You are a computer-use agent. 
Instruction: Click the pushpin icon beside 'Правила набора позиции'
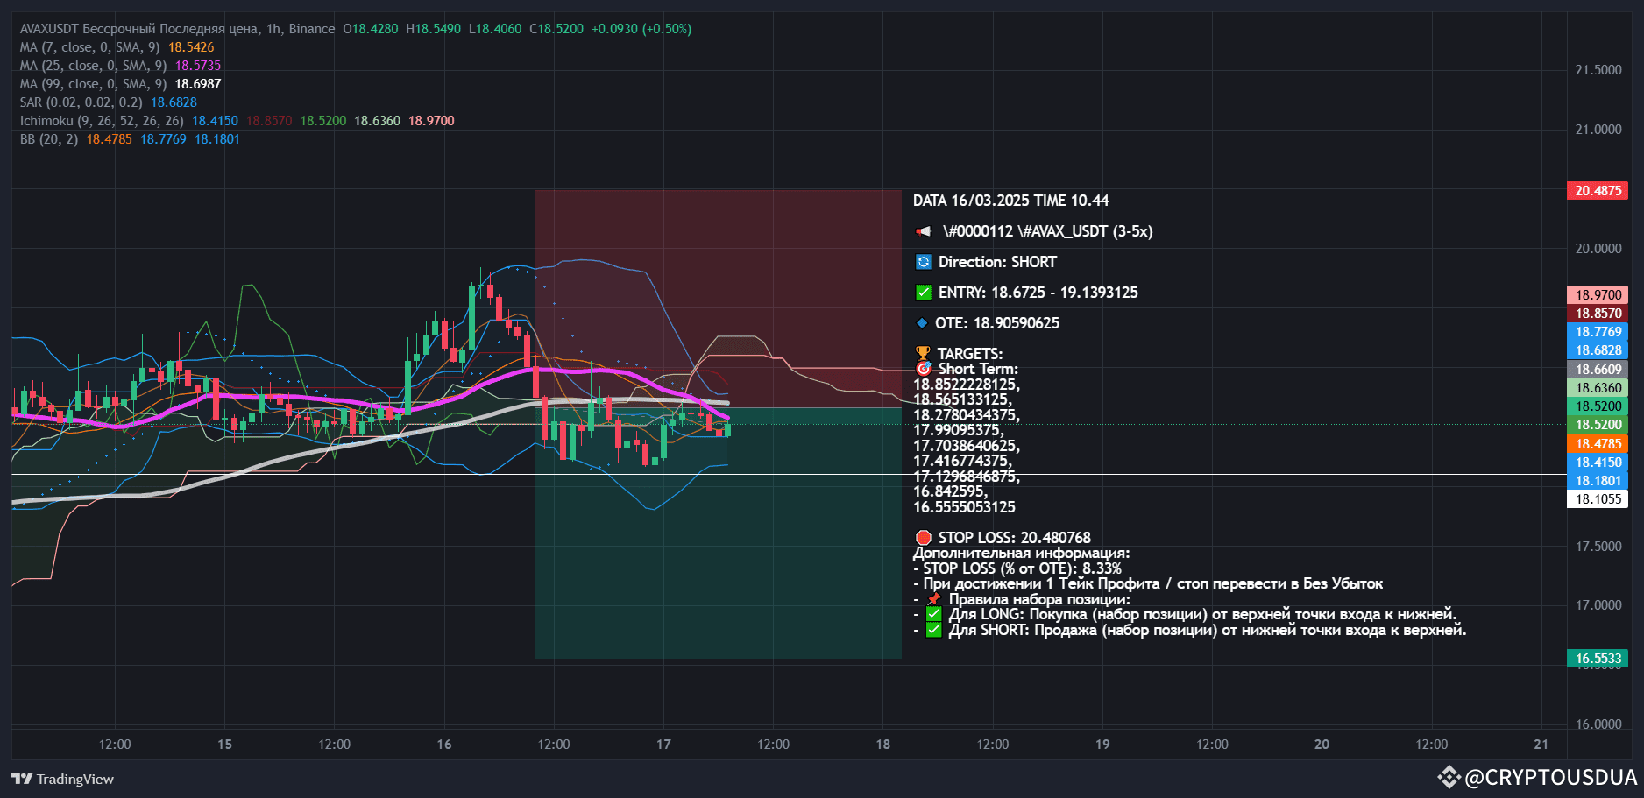pyautogui.click(x=934, y=598)
